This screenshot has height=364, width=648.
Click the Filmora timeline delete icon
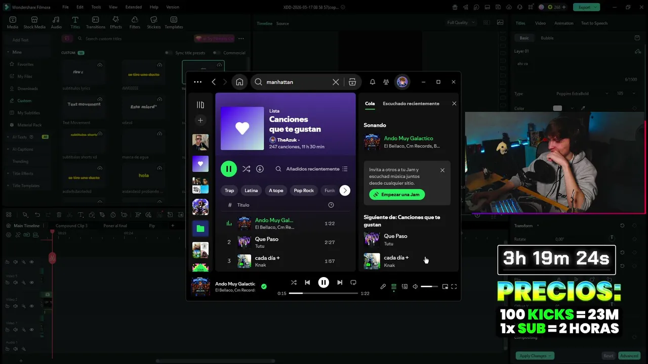pyautogui.click(x=59, y=215)
